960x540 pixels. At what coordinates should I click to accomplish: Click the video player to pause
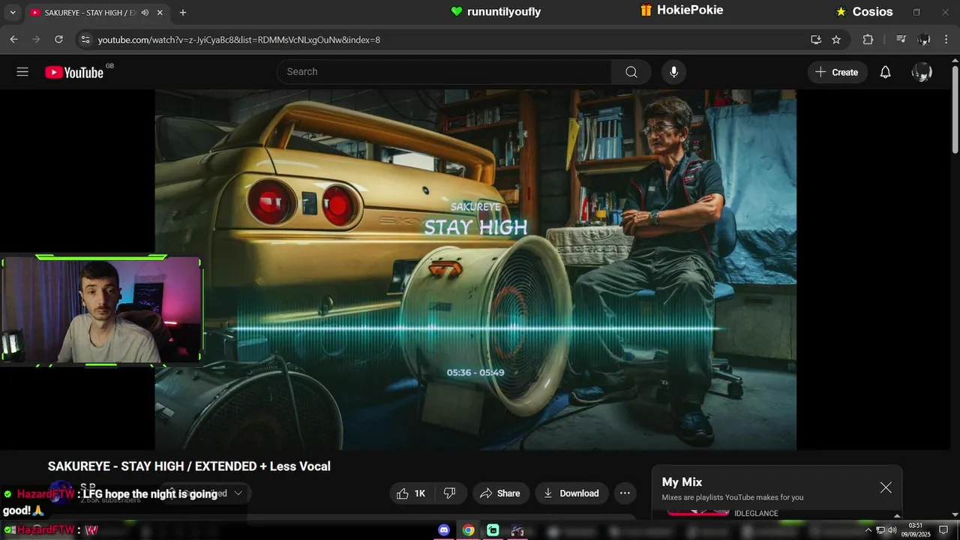click(475, 270)
